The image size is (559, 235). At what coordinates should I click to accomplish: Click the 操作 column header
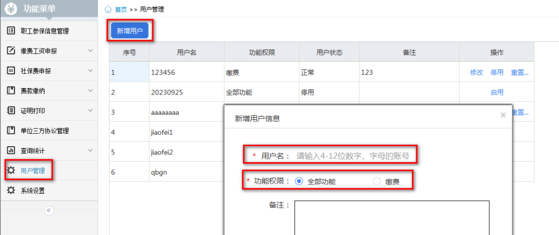(x=497, y=52)
